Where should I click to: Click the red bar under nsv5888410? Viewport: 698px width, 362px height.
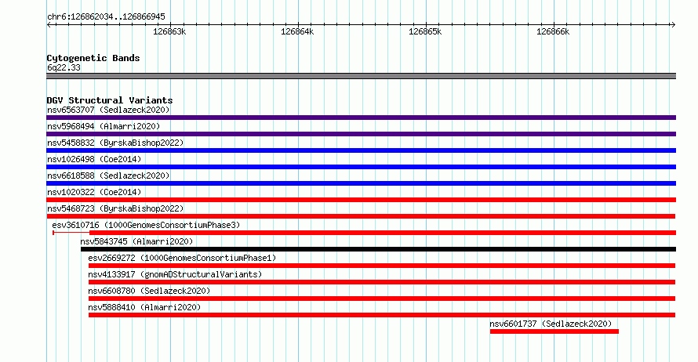382,315
